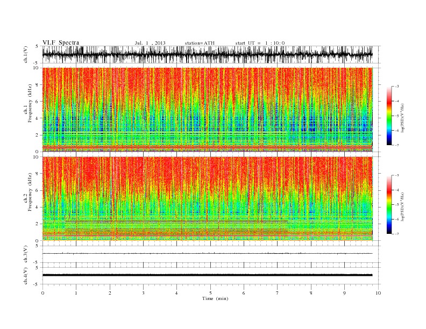Click the "-7" tick on the lower color bar
Screen dimensions: 426x329
click(397, 234)
